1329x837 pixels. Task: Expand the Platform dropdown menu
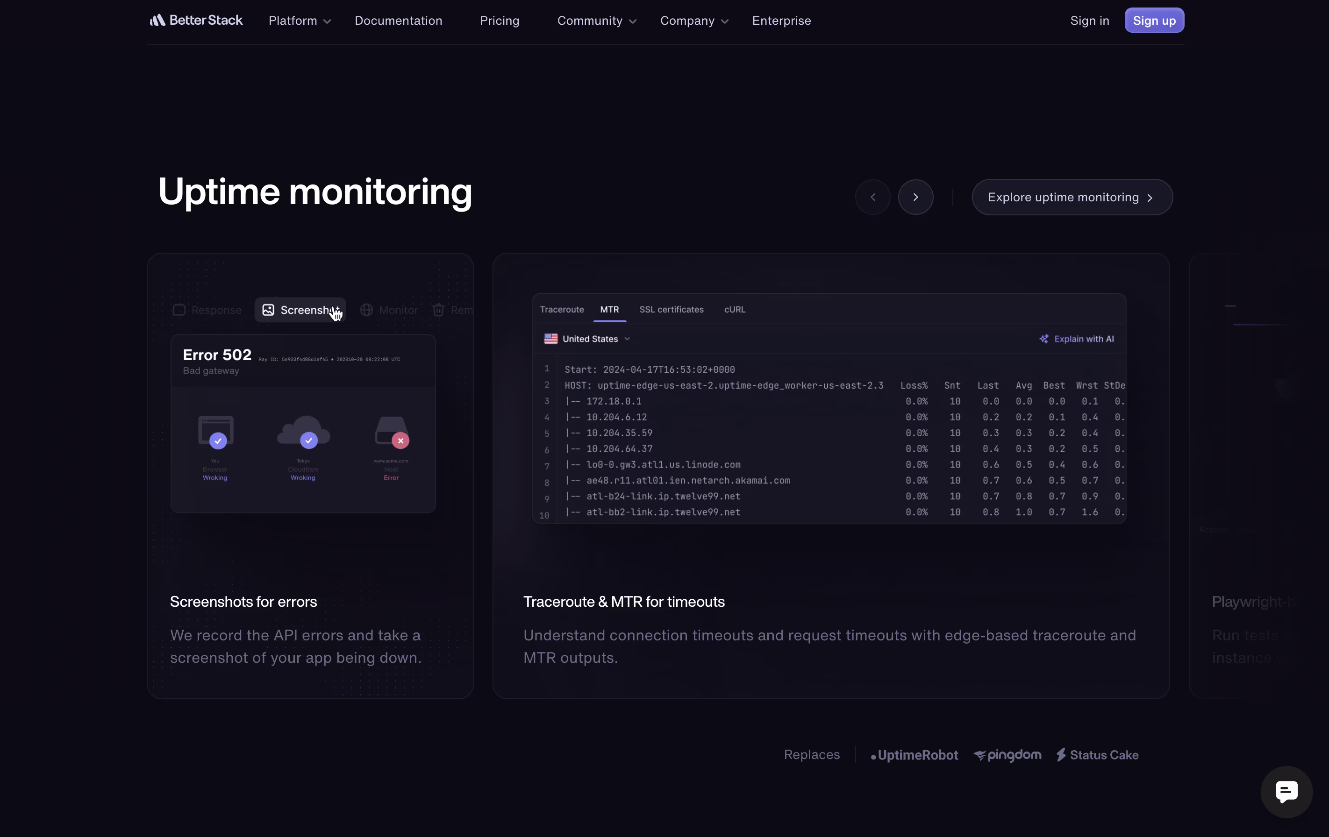point(299,21)
